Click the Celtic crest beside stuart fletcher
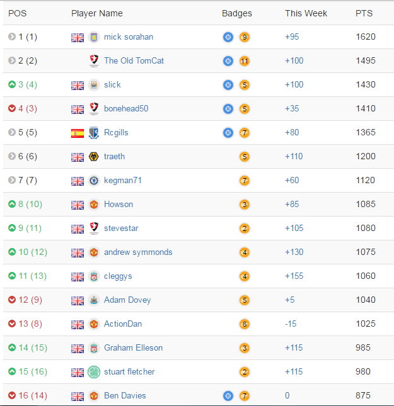Image resolution: width=394 pixels, height=406 pixels. point(94,372)
